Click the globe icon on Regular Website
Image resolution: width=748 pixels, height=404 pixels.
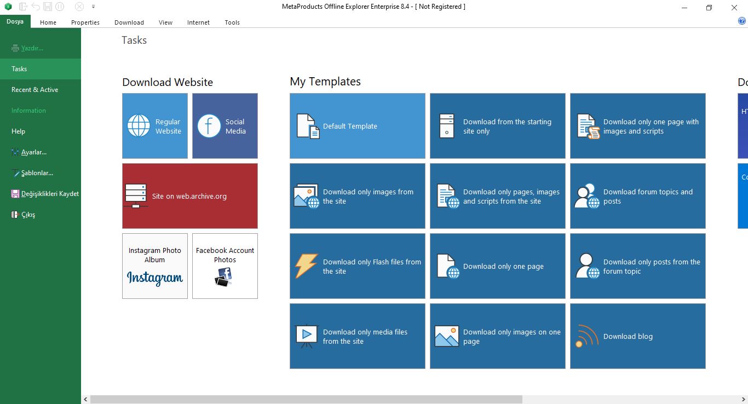pos(139,126)
